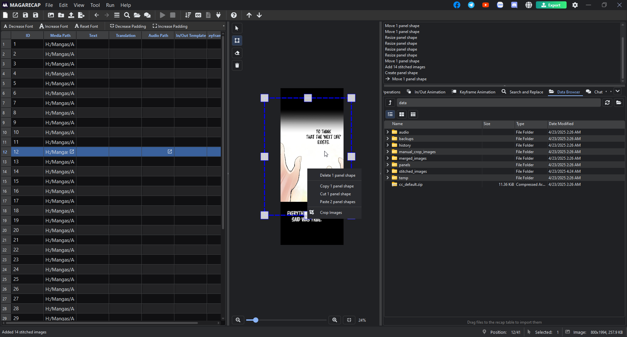Expand the history folder
The image size is (627, 337).
point(388,145)
